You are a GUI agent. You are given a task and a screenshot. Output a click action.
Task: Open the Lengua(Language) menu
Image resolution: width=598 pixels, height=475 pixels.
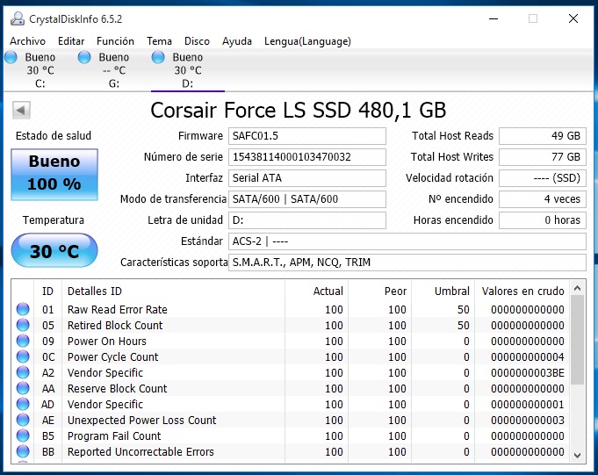(307, 41)
